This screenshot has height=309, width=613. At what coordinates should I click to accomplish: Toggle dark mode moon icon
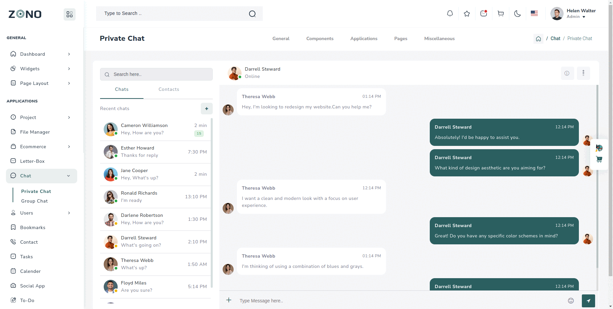tap(517, 14)
